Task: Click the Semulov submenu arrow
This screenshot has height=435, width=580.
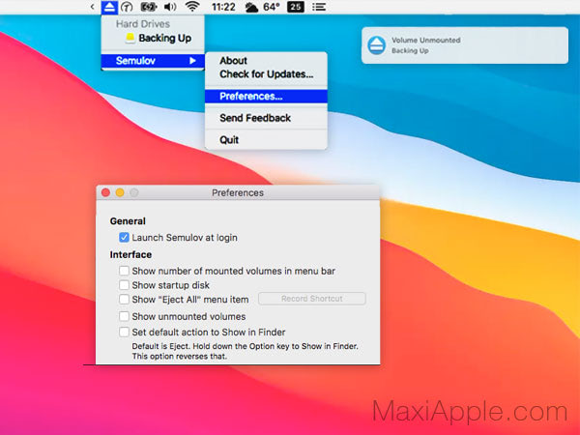Action: 192,61
